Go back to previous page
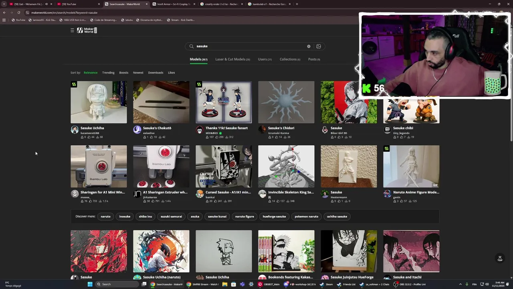Viewport: 513px width, 289px height. pyautogui.click(x=4, y=12)
